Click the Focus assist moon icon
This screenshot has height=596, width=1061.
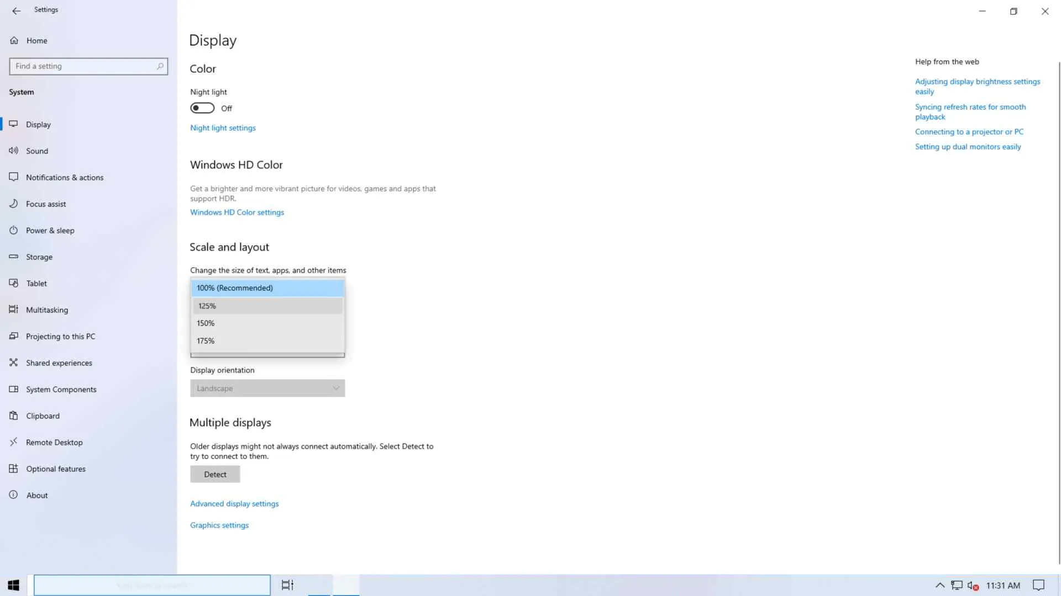pyautogui.click(x=14, y=204)
